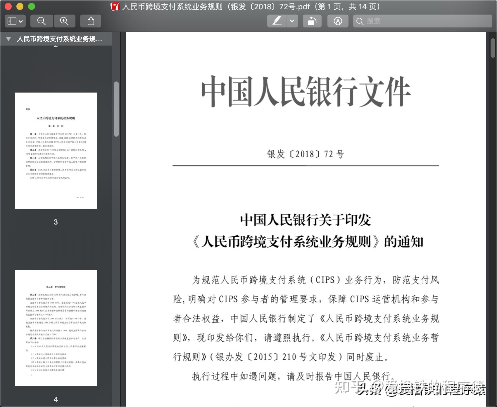Open the highlight style dropdown
The width and height of the screenshot is (497, 407).
pos(292,21)
